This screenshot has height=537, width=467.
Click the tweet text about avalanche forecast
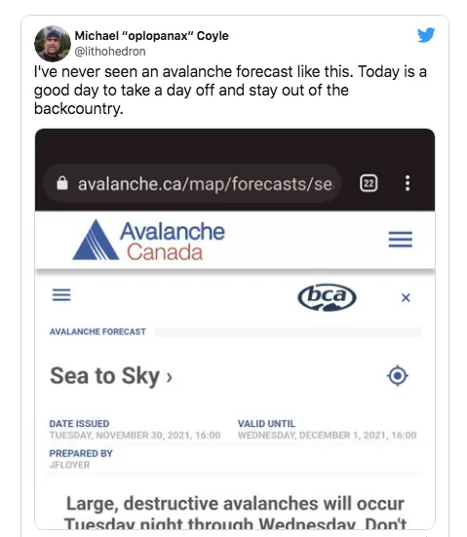click(x=230, y=90)
